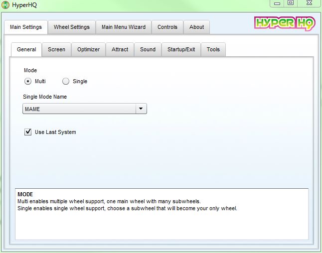Screen dimensions: 322x253
Task: Switch to the Main Settings tab
Action: pyautogui.click(x=26, y=27)
